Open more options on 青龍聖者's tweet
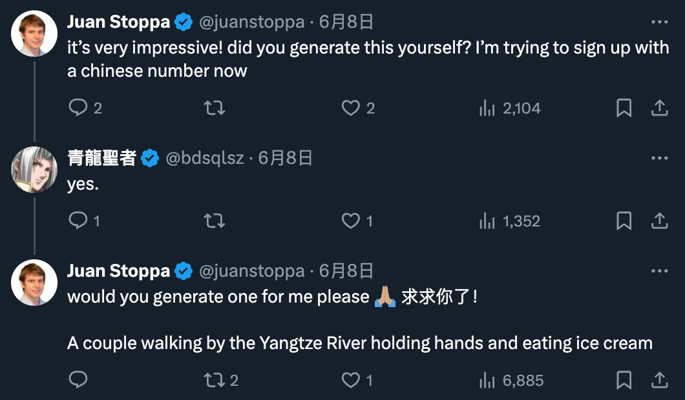Viewport: 685px width, 400px height. point(659,158)
